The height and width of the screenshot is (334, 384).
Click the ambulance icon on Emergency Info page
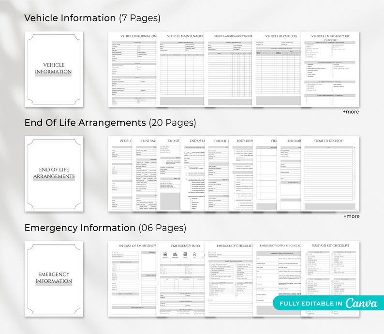175,254
